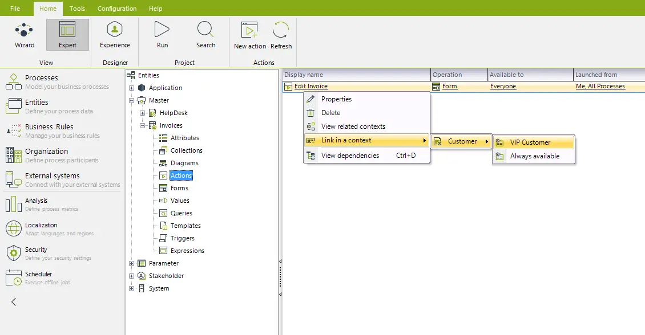Sort by Display name column header
Viewport: 645px width, 335px height.
[x=357, y=75]
